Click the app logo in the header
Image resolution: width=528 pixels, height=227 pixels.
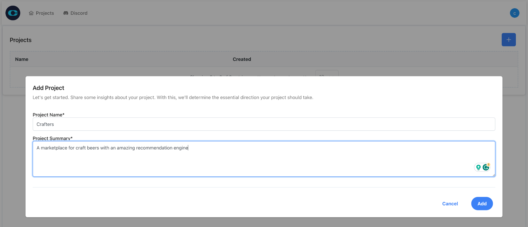click(x=13, y=13)
